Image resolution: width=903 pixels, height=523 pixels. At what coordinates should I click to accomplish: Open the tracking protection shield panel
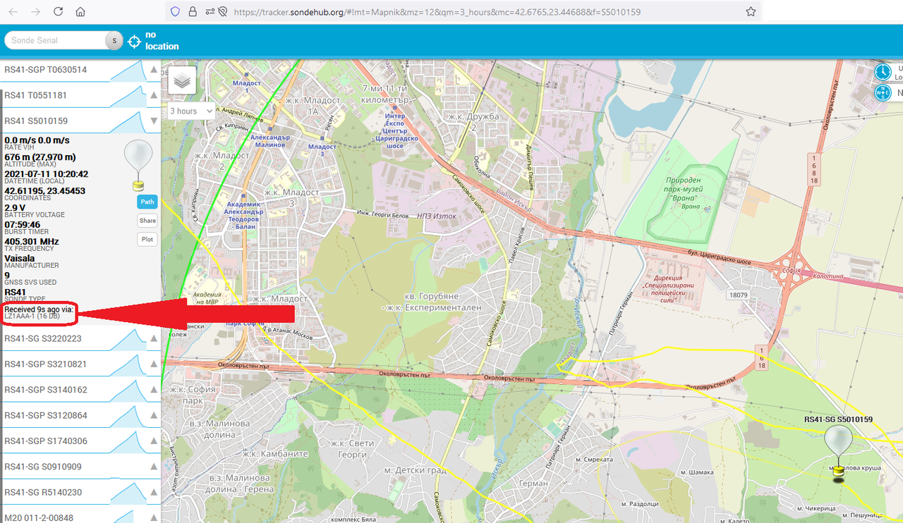point(176,12)
